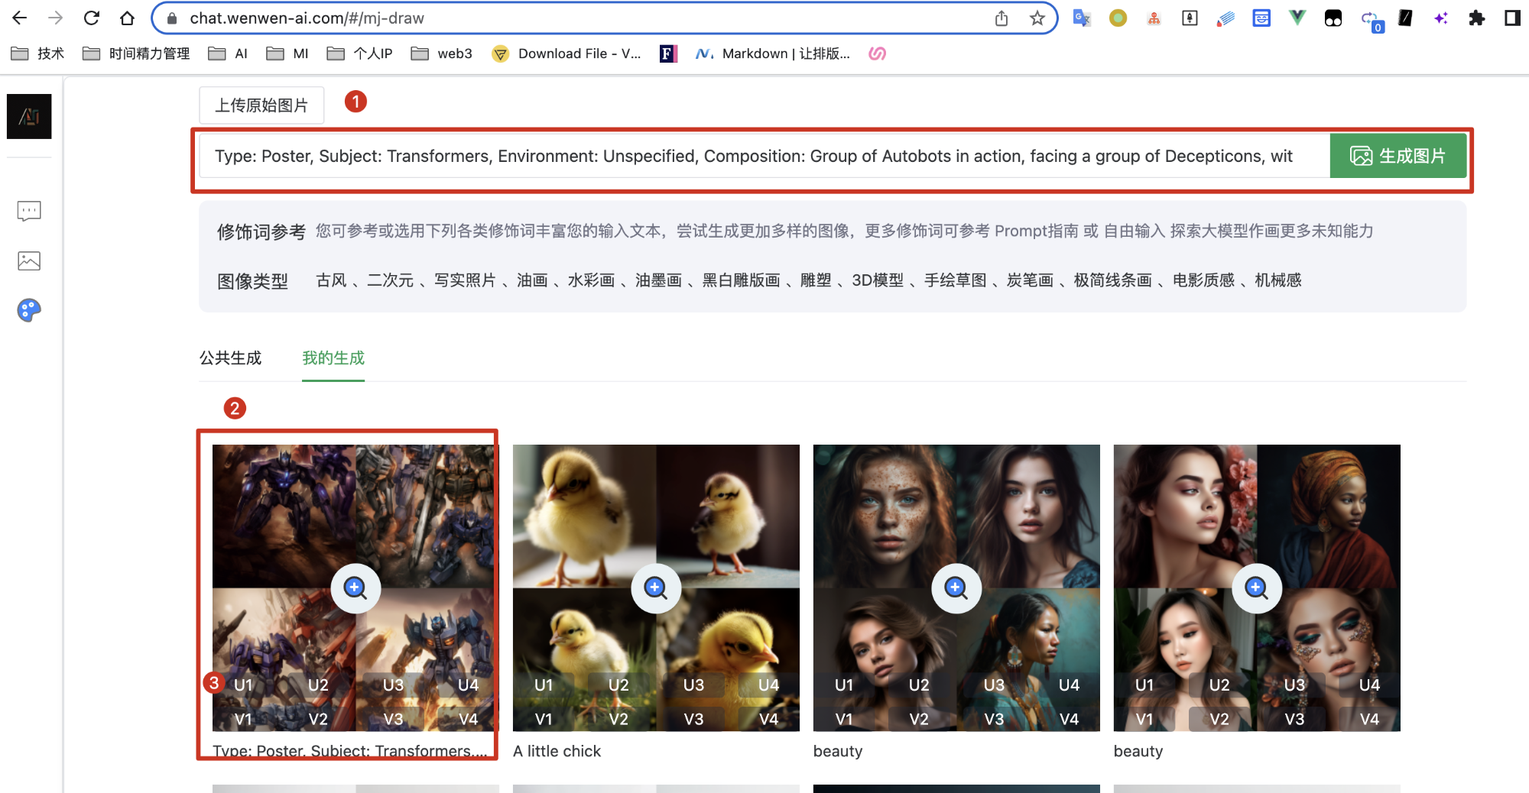
Task: Create variation V3 of the little chick image
Action: point(693,719)
